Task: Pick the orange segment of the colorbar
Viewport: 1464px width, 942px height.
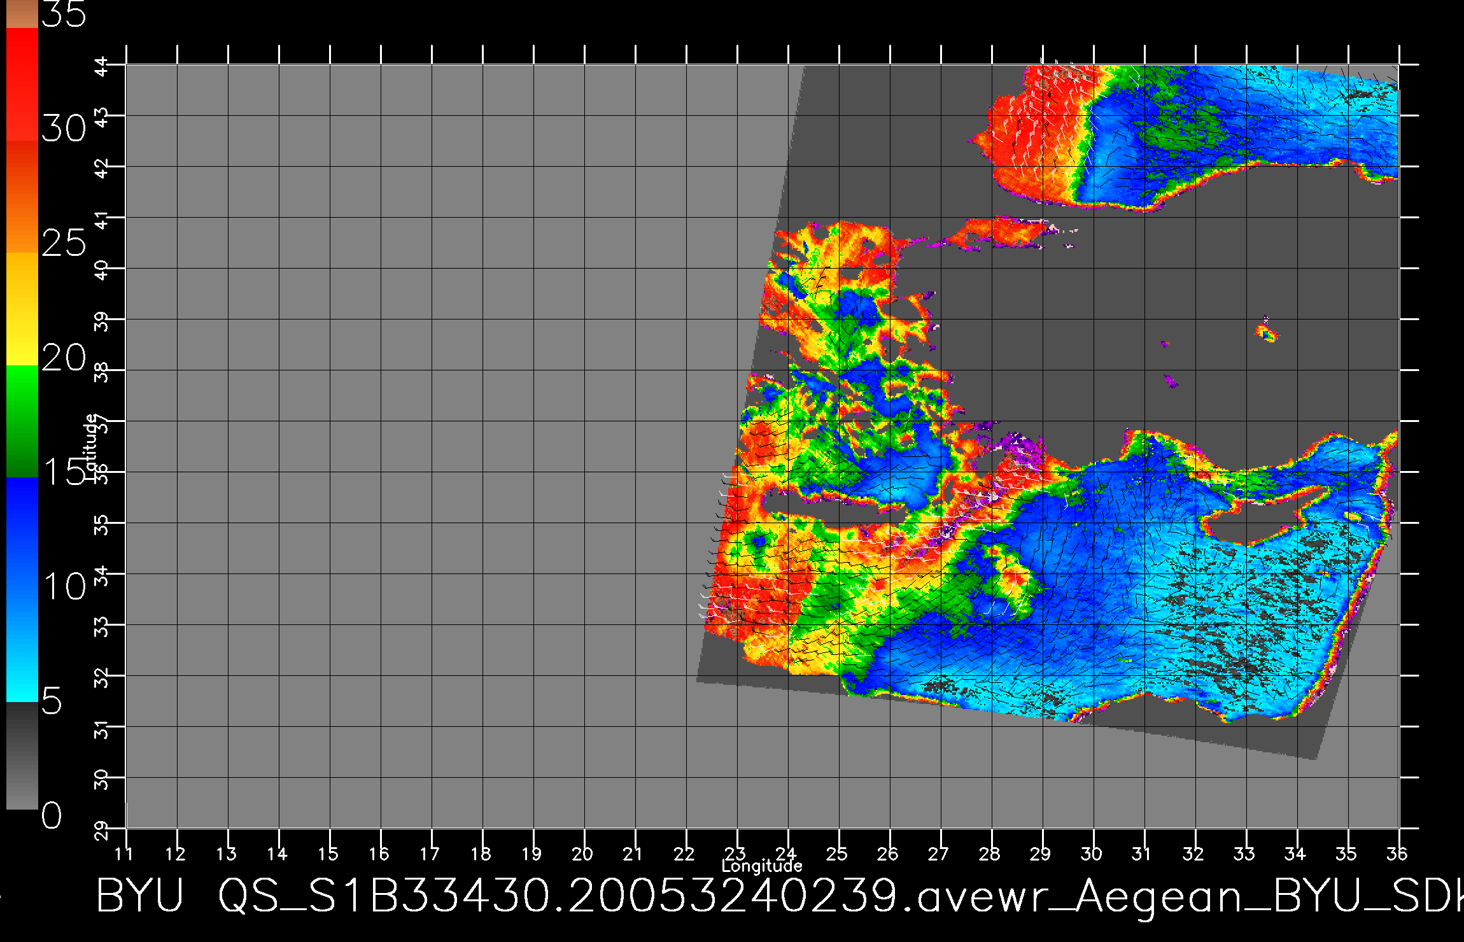Action: pos(22,197)
